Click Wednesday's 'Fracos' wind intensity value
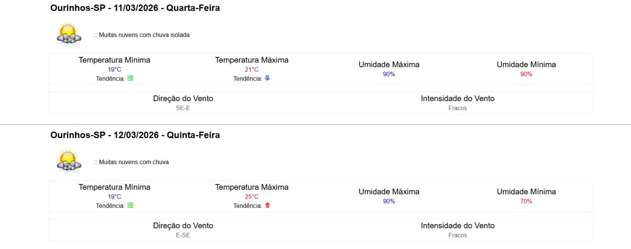The height and width of the screenshot is (249, 631). click(457, 108)
